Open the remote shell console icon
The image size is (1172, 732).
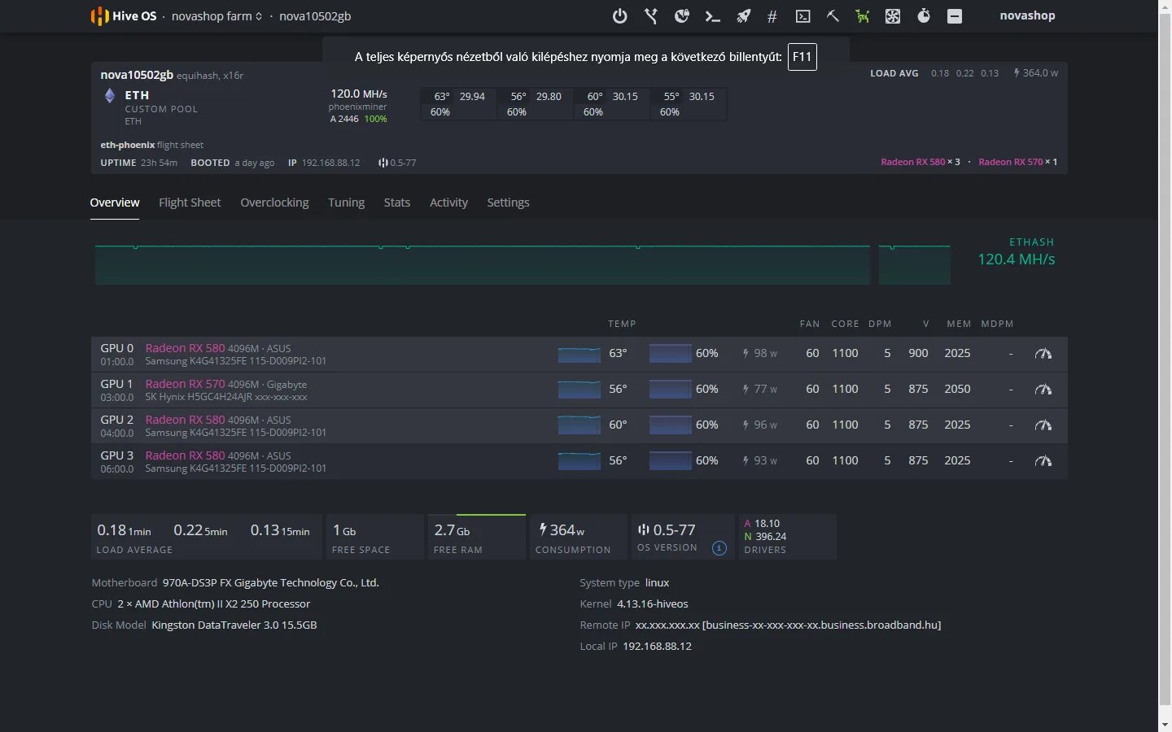point(802,15)
